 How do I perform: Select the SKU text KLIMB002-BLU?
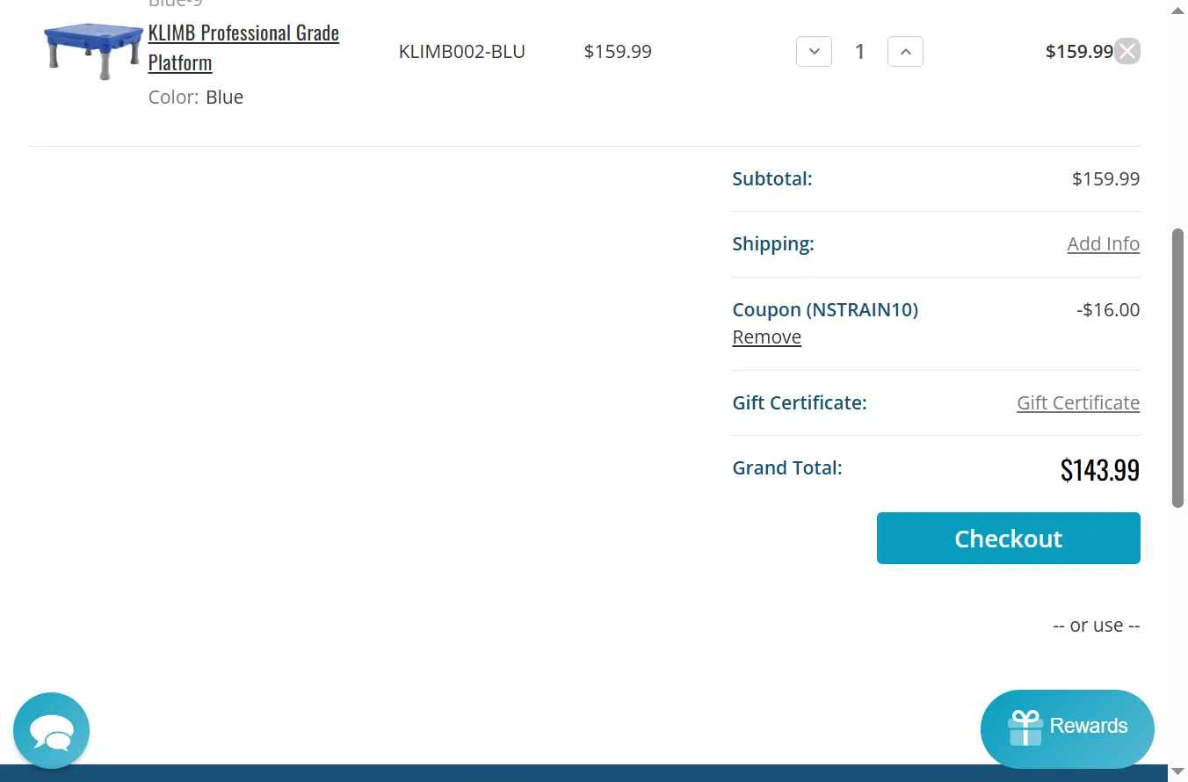(x=461, y=51)
